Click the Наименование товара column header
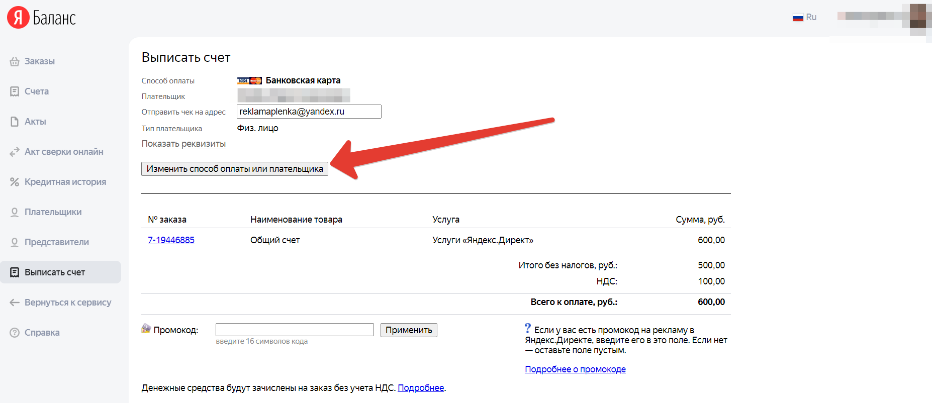Viewport: 932px width, 403px height. [296, 220]
